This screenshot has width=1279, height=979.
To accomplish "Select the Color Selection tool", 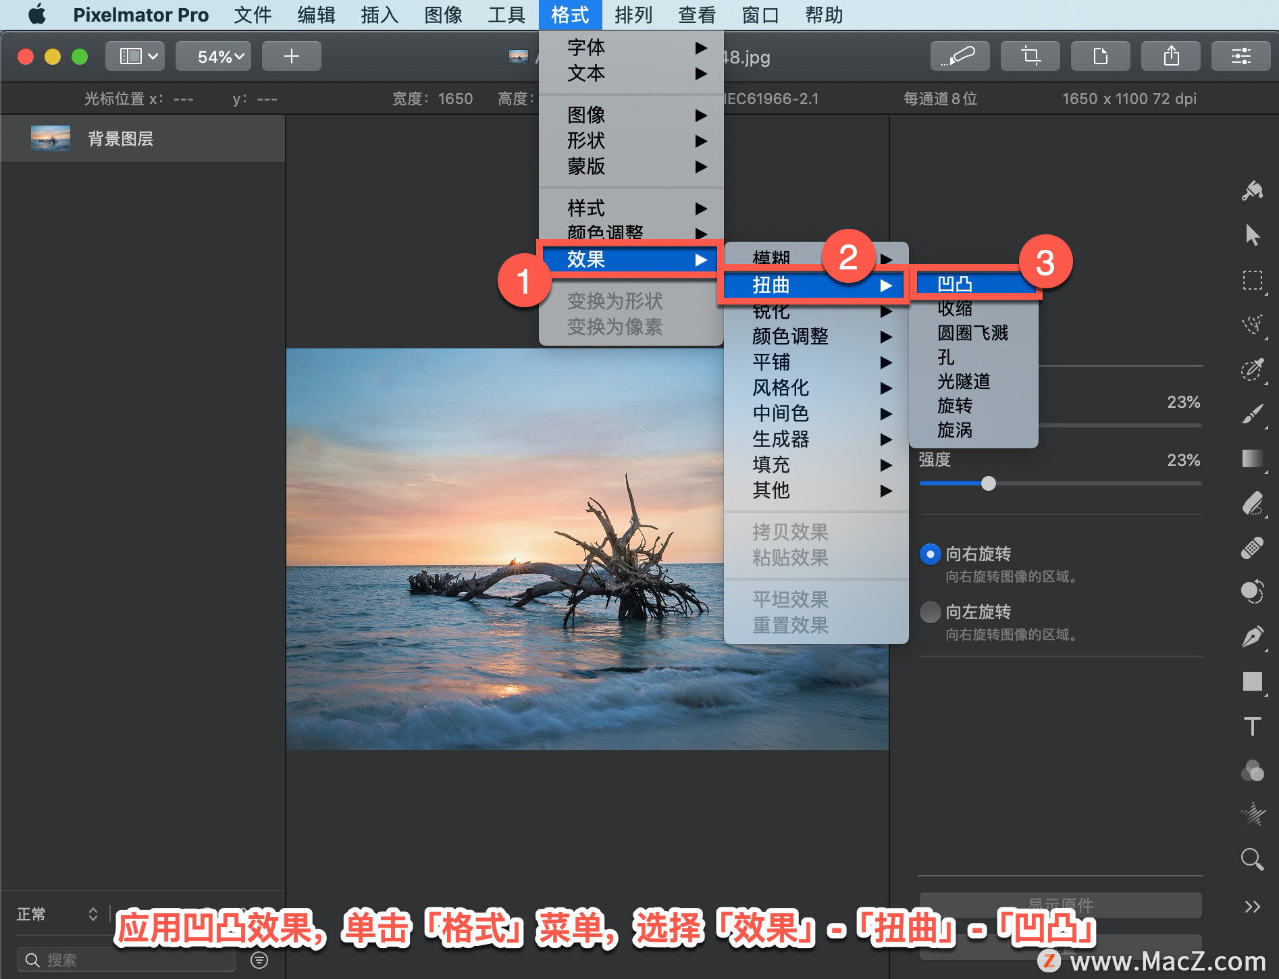I will [x=1253, y=369].
